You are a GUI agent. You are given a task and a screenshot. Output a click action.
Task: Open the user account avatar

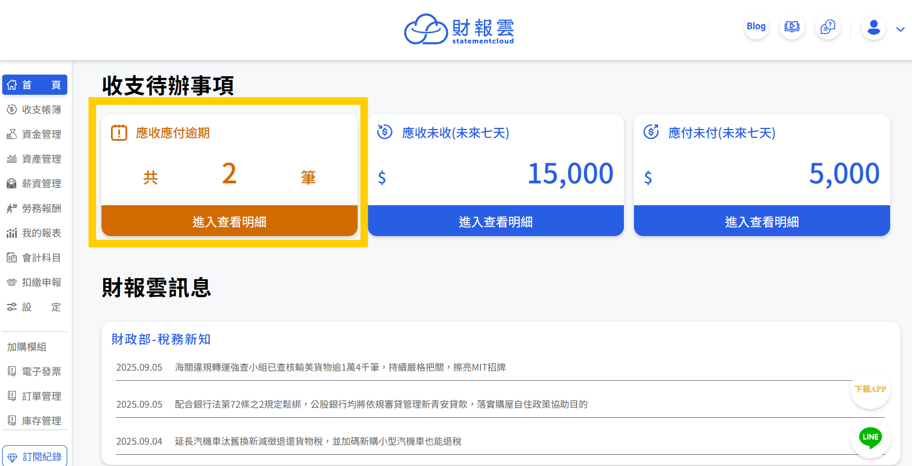coord(873,27)
